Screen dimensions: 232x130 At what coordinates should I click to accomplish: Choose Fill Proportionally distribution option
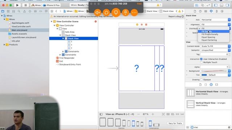point(214,34)
